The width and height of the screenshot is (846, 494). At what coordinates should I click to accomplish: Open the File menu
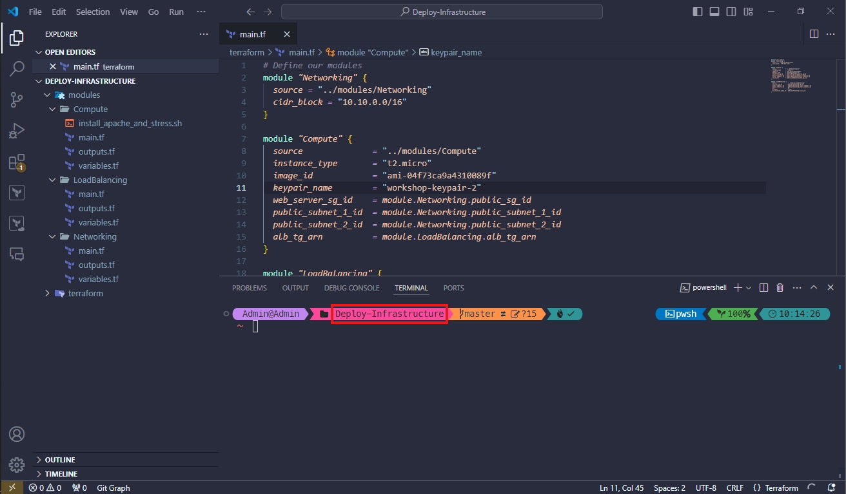point(35,12)
